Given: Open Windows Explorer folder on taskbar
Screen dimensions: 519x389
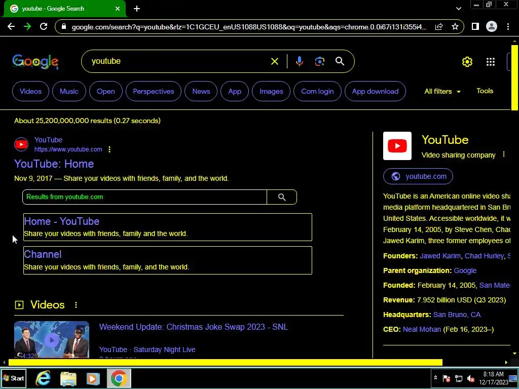Looking at the screenshot, I should 68,379.
